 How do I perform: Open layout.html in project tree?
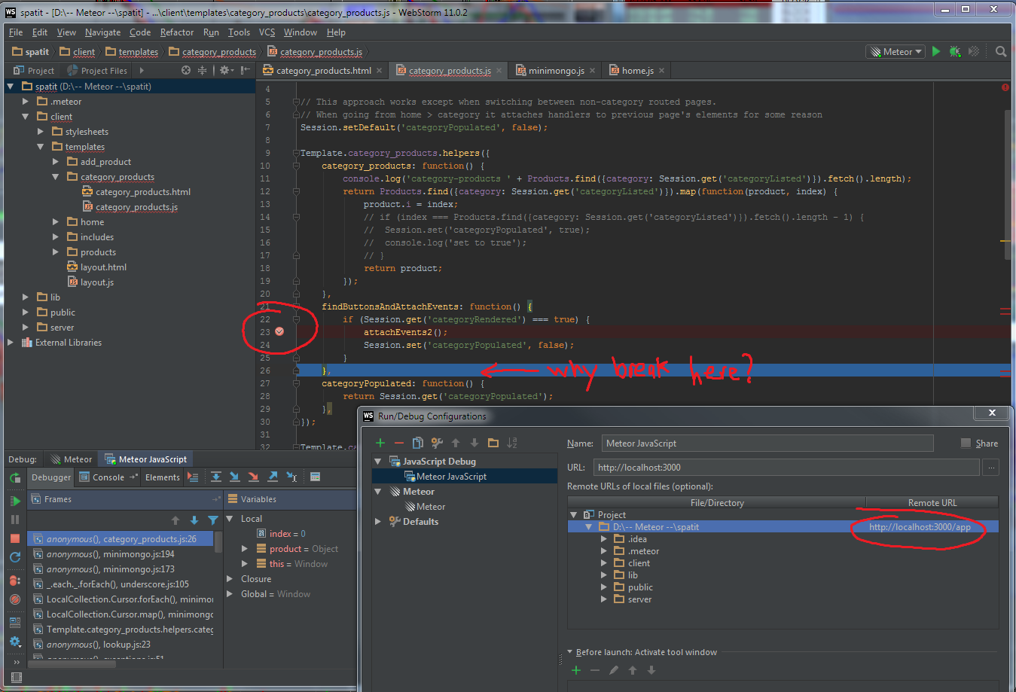point(103,267)
